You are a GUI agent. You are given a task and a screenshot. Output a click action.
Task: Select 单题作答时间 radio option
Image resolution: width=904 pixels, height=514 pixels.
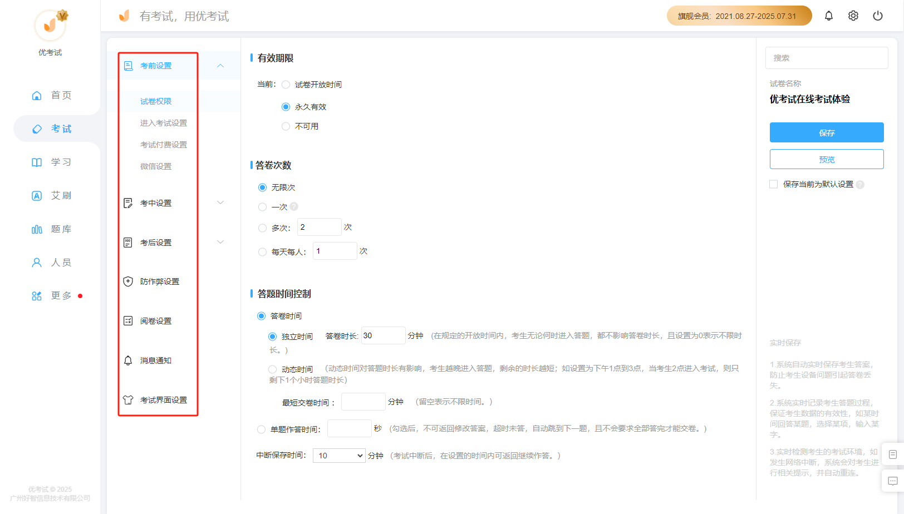point(261,429)
